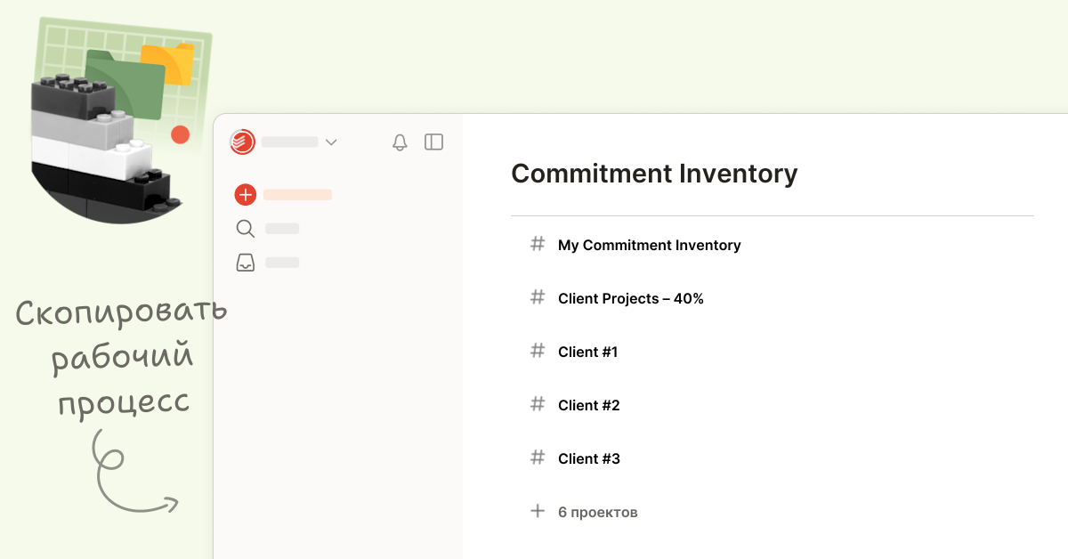Toggle the sidebar panel icon
Image resolution: width=1068 pixels, height=559 pixels.
point(433,142)
